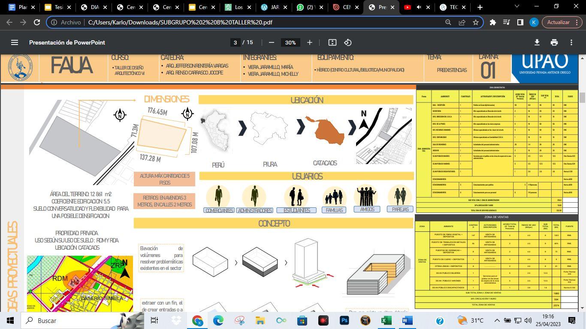Screen dimensions: 586x329
Task: Bookmark this page with the star
Action: tap(476, 22)
